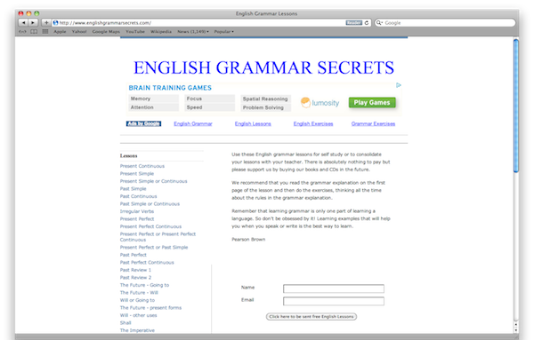Click the globe site icon in address bar
The height and width of the screenshot is (340, 534).
55,23
